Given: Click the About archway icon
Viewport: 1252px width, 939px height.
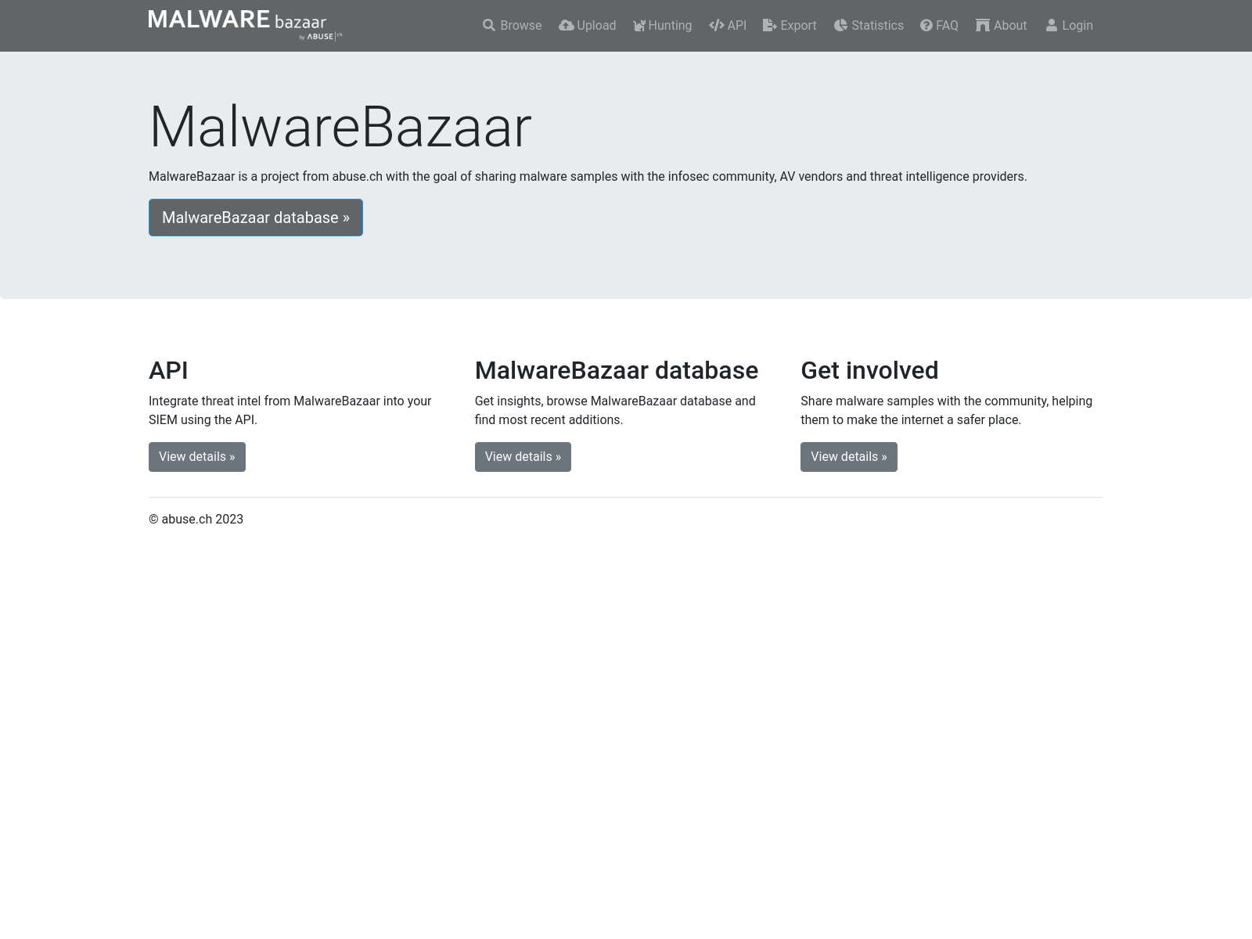Looking at the screenshot, I should pyautogui.click(x=983, y=26).
